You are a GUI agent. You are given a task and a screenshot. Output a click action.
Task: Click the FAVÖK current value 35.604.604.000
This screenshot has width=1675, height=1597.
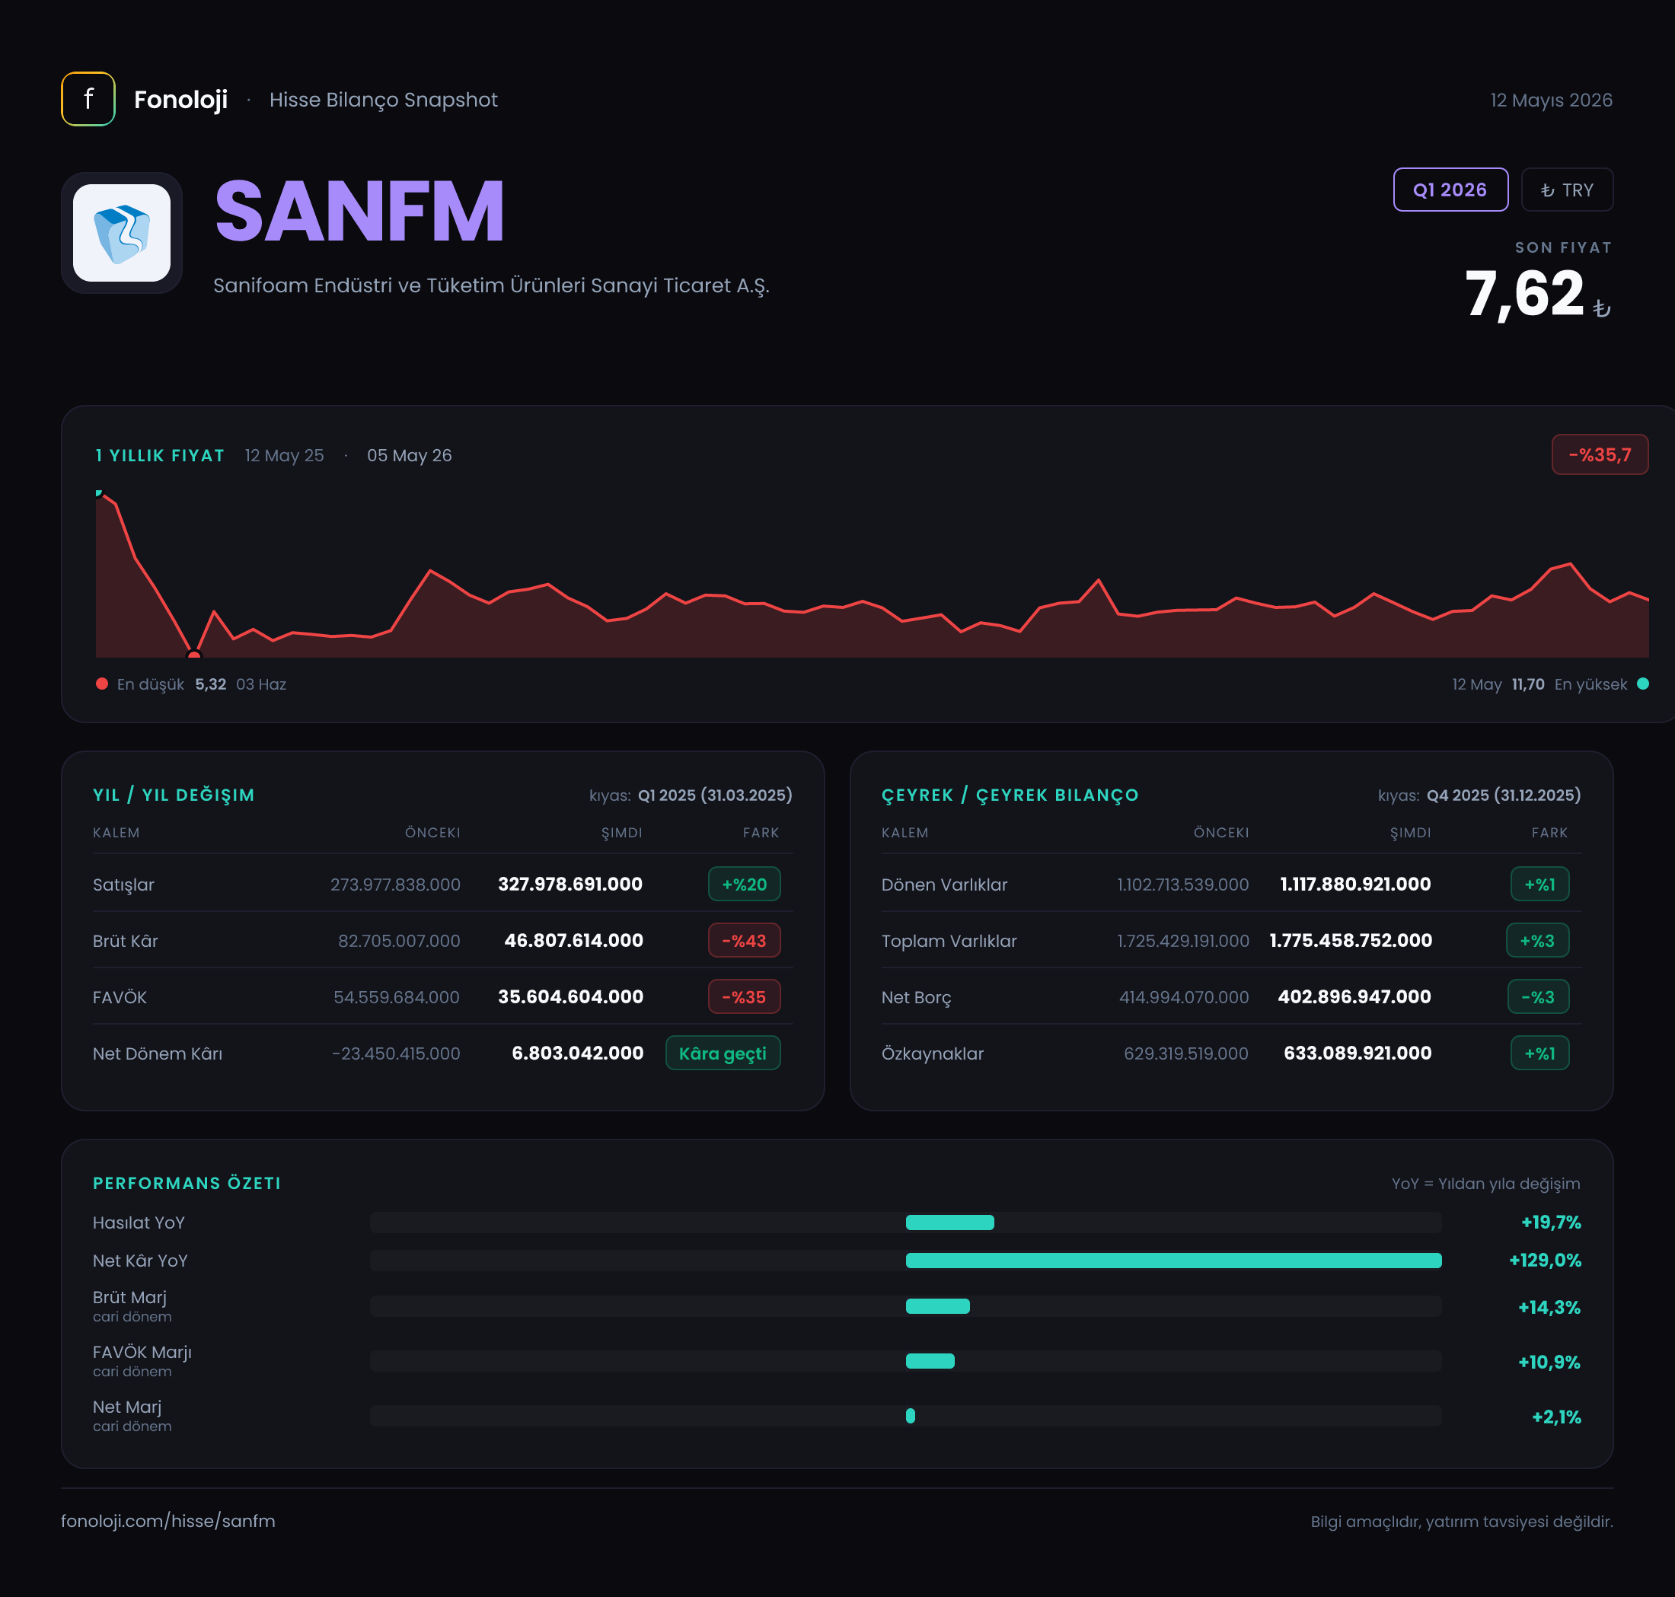pos(570,996)
